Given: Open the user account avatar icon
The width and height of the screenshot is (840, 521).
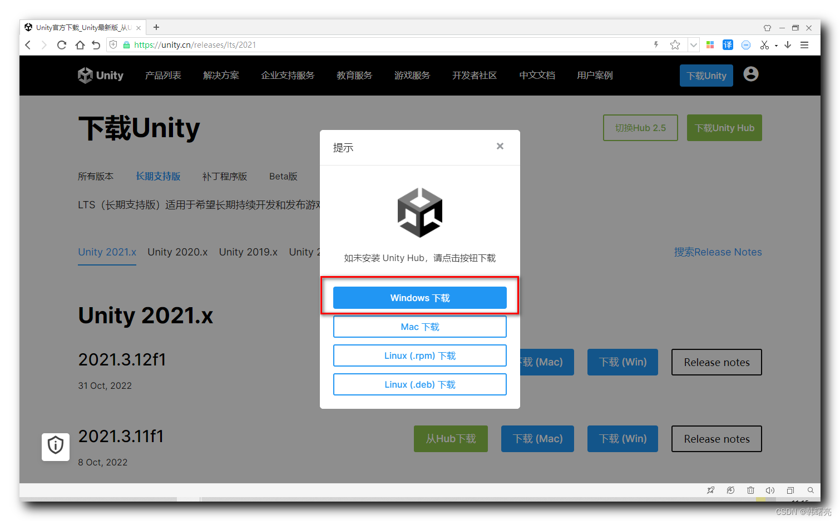Looking at the screenshot, I should coord(751,74).
